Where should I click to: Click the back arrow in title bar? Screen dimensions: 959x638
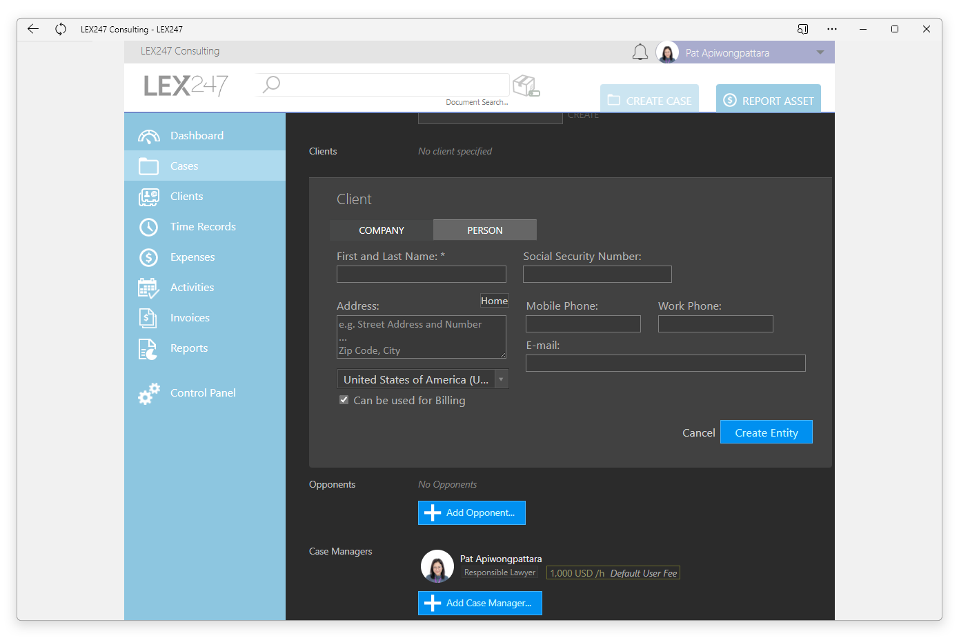33,29
